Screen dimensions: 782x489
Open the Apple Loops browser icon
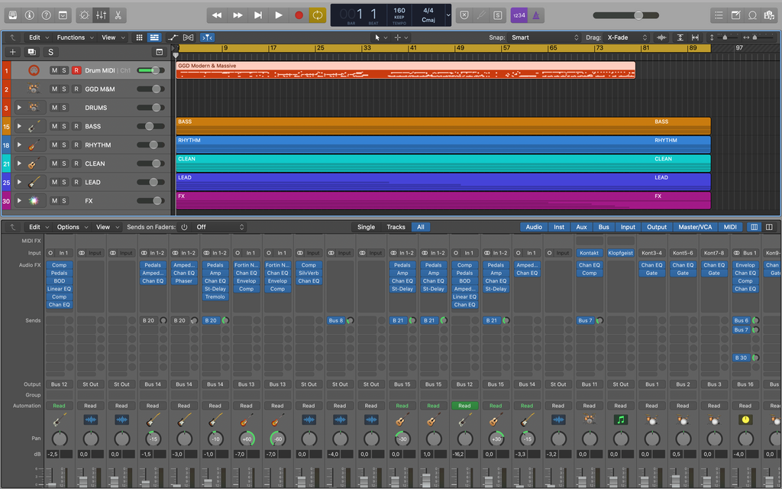(x=752, y=15)
